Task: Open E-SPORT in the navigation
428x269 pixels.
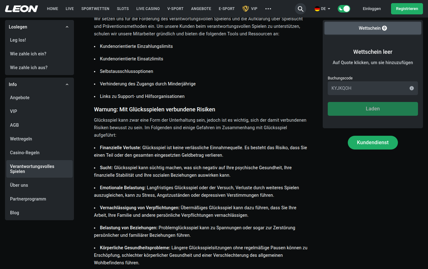Action: click(x=227, y=9)
